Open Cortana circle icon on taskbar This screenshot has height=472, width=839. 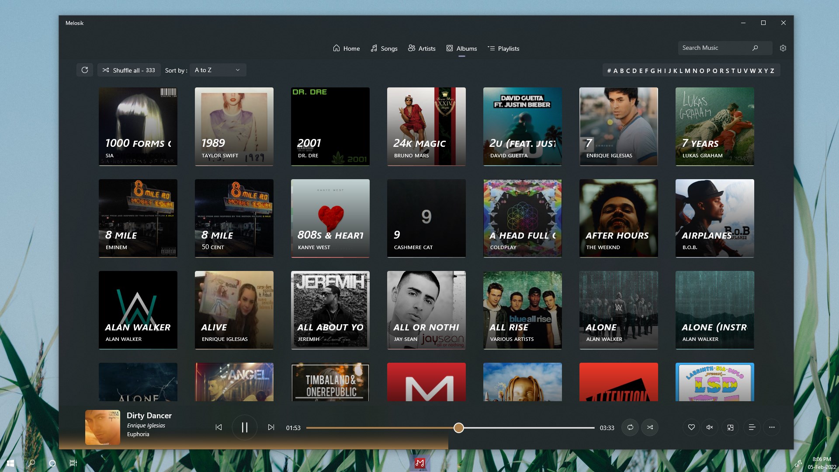coord(52,463)
